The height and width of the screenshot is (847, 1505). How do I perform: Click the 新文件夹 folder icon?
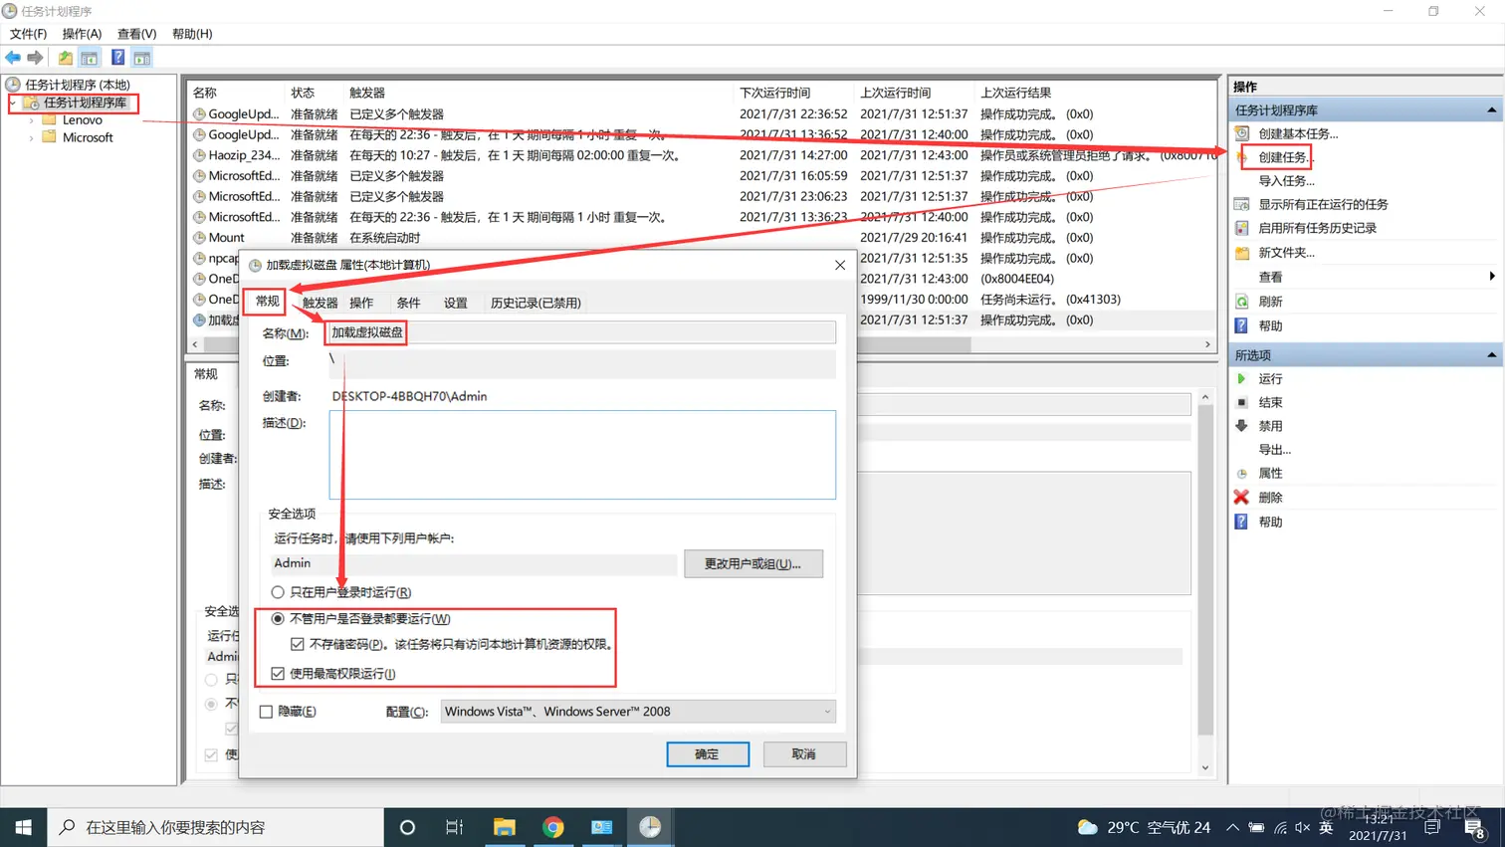point(1241,253)
